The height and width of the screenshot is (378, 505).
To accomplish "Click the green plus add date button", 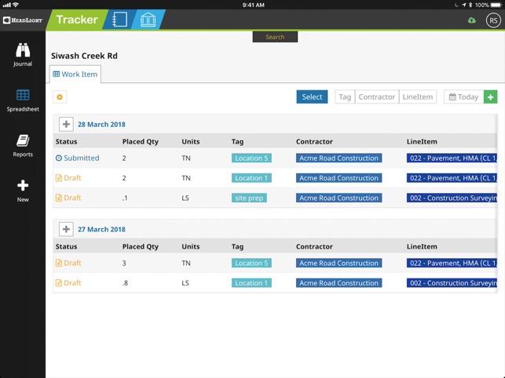I will (x=491, y=97).
